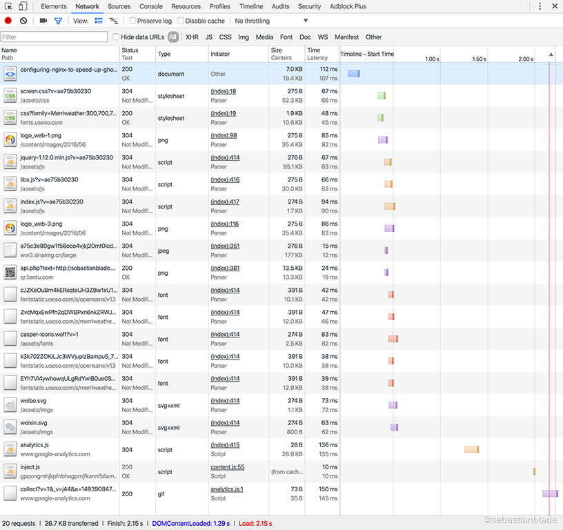Enable the Disable cache checkbox

[x=181, y=21]
